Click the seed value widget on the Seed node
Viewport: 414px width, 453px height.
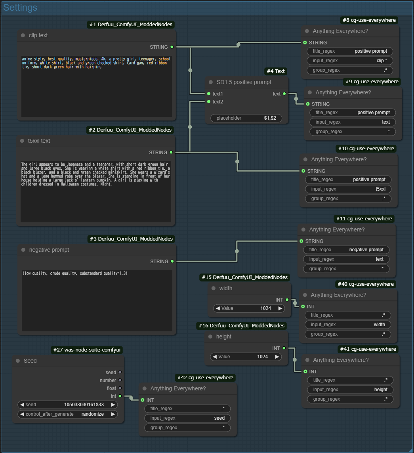coord(67,404)
